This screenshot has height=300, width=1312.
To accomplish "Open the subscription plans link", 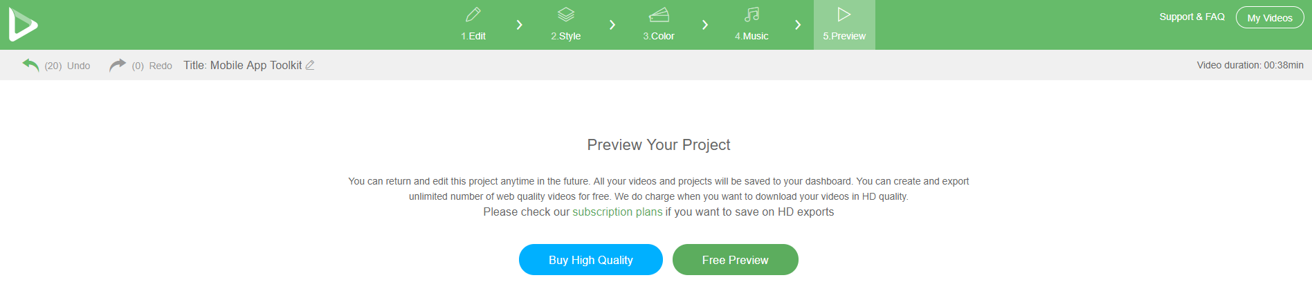I will pyautogui.click(x=617, y=212).
